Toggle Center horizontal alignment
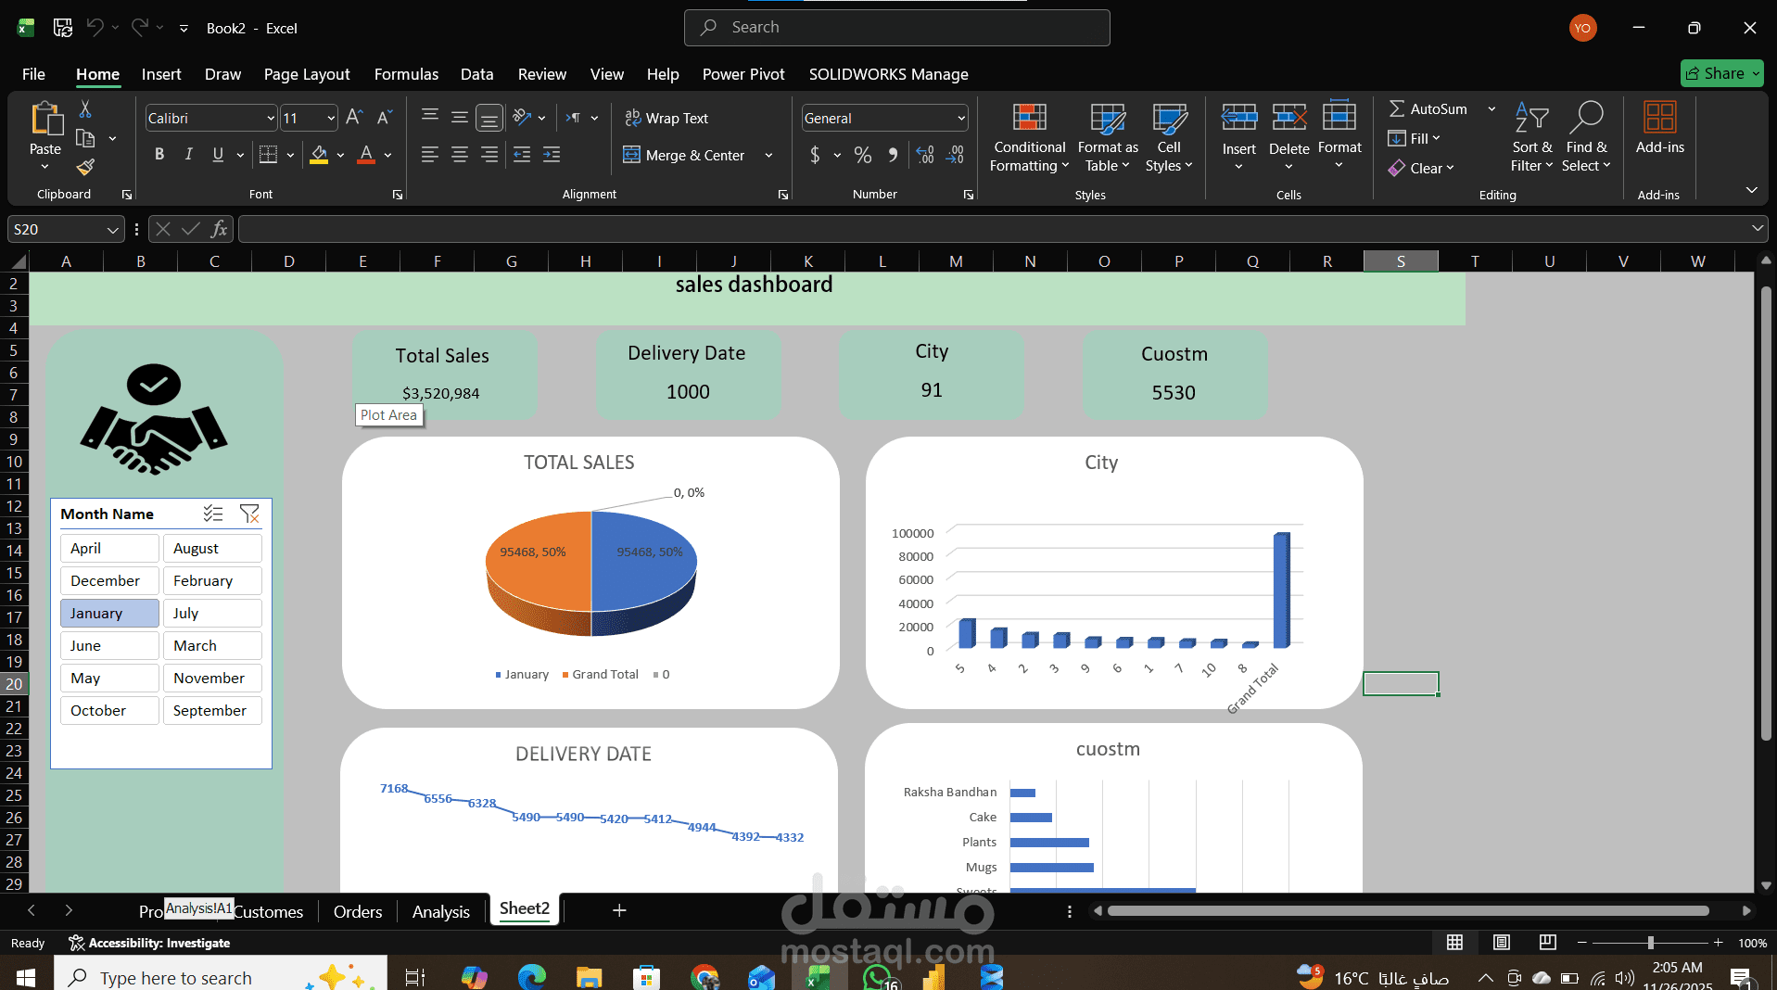The height and width of the screenshot is (990, 1777). pyautogui.click(x=460, y=155)
